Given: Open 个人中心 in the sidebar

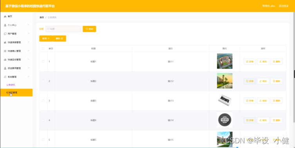Looking at the screenshot, I should tap(16, 25).
